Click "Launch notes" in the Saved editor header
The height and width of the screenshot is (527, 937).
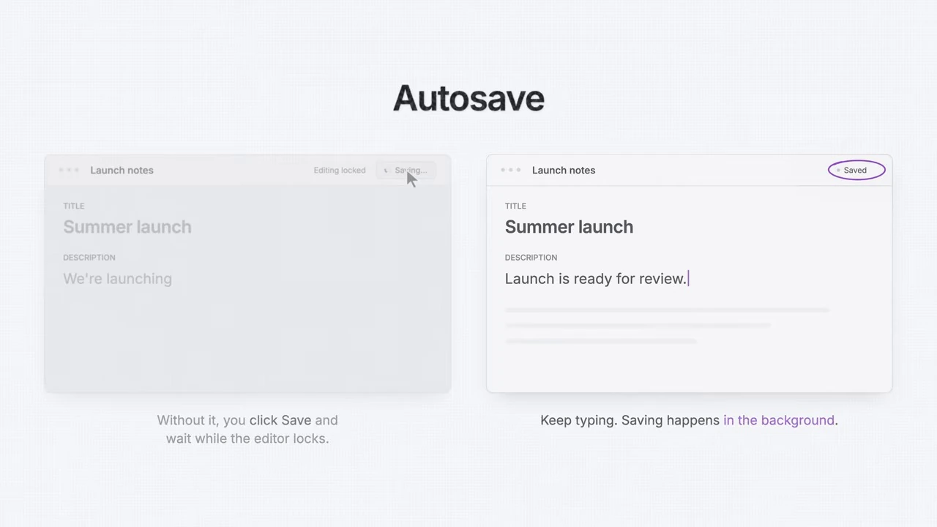[x=564, y=171]
